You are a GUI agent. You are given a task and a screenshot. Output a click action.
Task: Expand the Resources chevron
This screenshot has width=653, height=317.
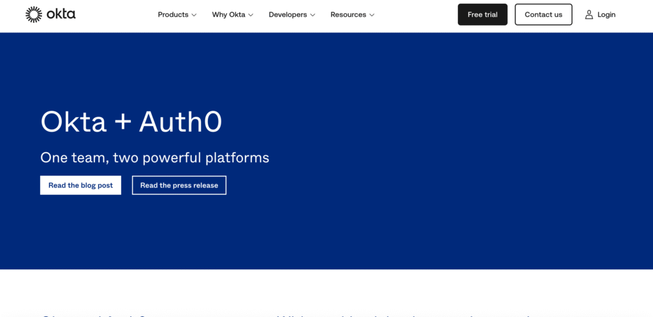372,15
